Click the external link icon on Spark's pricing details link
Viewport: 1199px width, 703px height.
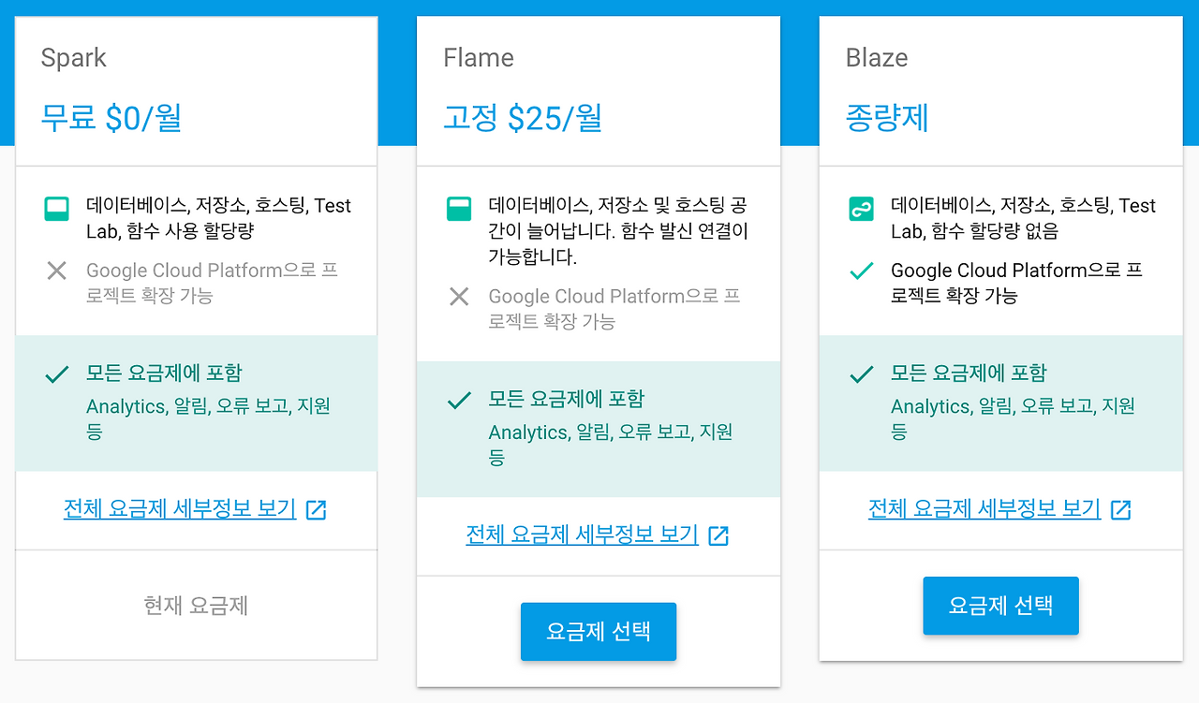click(317, 509)
